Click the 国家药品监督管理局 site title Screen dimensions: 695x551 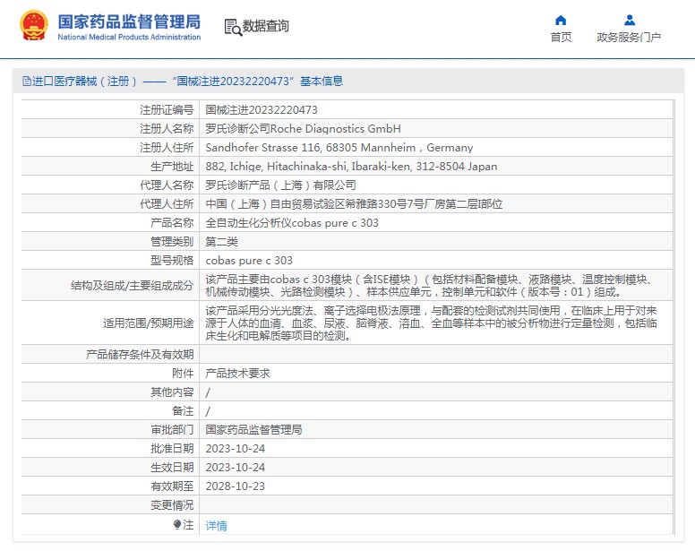pos(129,22)
